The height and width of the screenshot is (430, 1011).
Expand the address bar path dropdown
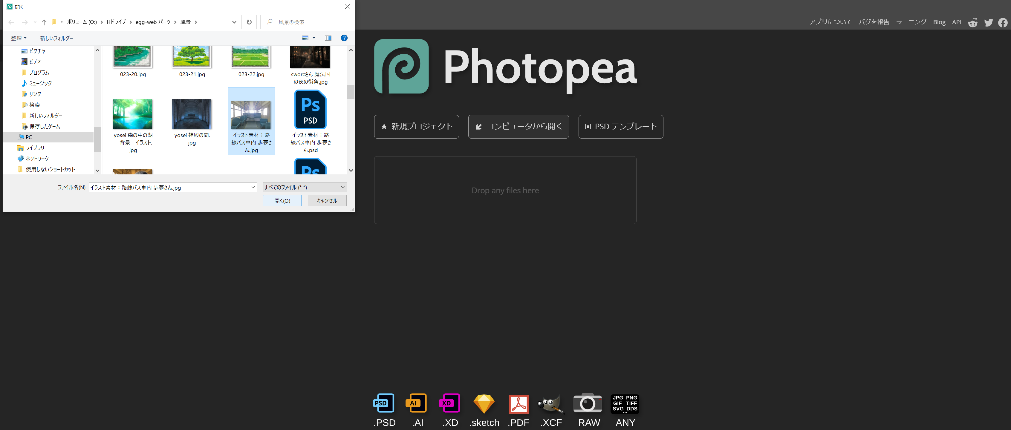(x=234, y=22)
